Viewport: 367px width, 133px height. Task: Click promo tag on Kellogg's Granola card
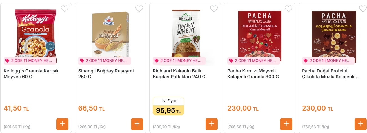point(30,61)
